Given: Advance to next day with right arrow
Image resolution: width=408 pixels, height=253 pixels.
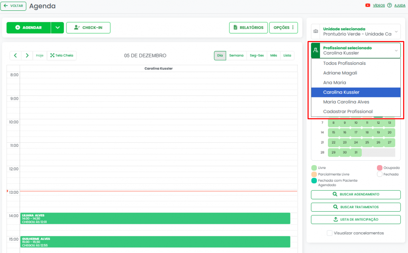Looking at the screenshot, I should click(27, 55).
